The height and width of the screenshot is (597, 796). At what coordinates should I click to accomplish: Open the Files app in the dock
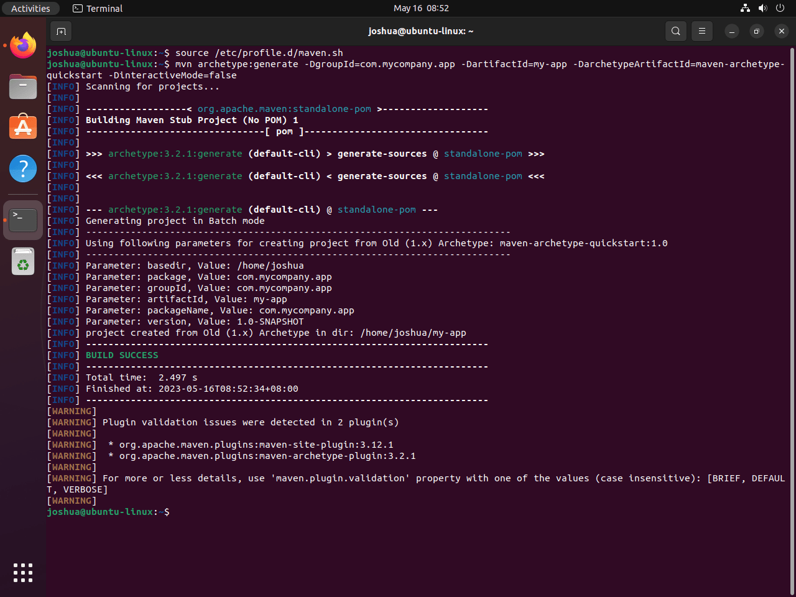tap(23, 86)
